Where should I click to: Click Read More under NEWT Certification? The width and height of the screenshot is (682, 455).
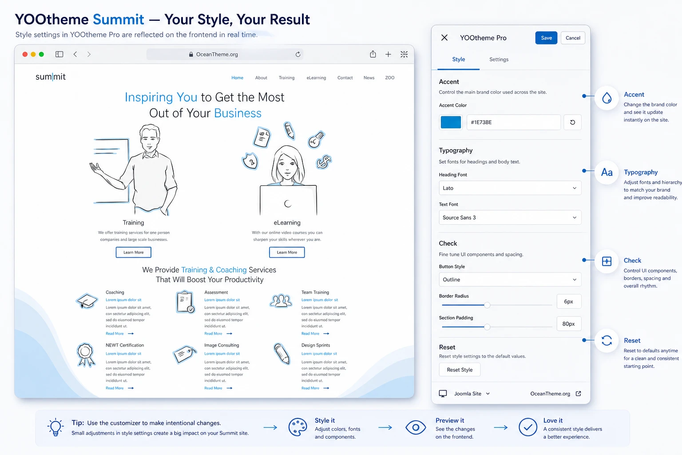click(120, 388)
